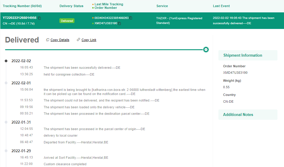This screenshot has height=167, width=284.
Task: Click the green checkmark at progress bar end
Action: click(x=206, y=50)
